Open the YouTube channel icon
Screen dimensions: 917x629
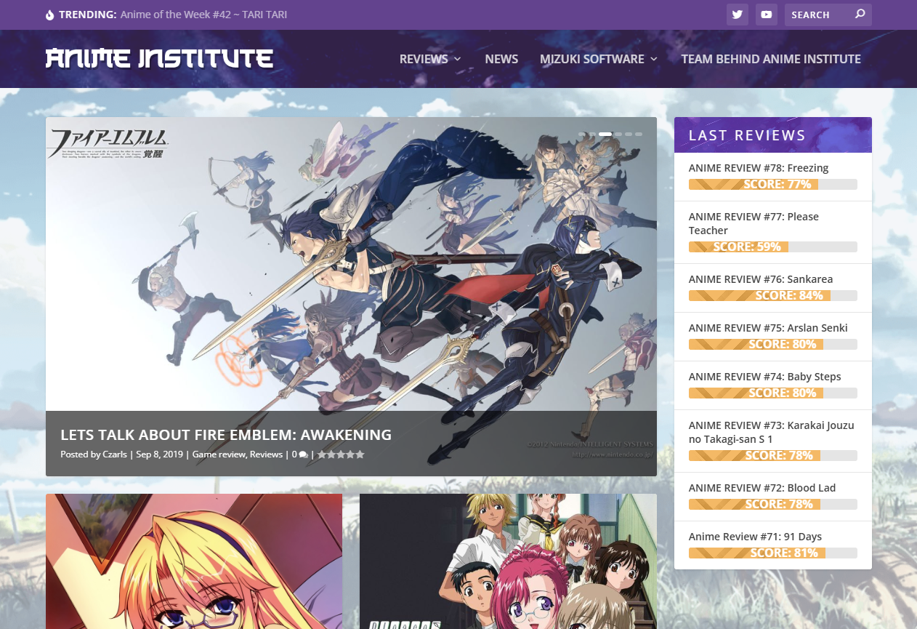(x=766, y=15)
